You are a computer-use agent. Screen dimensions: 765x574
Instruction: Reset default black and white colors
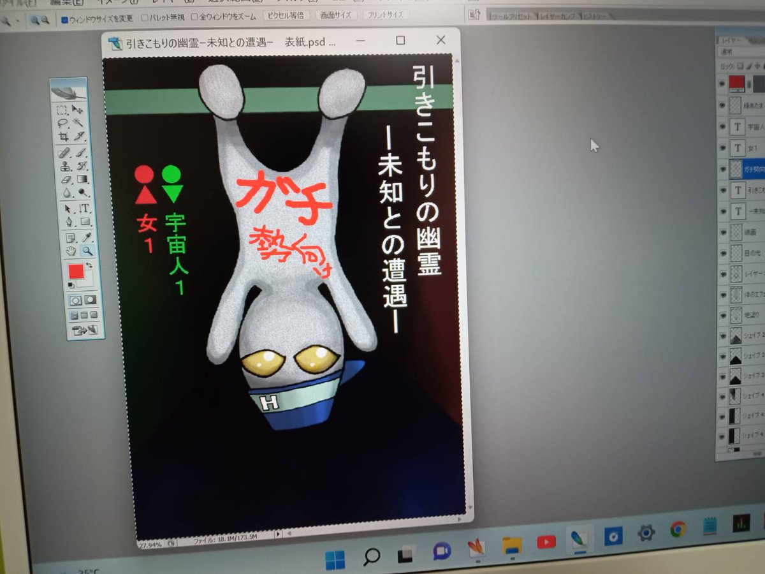(71, 285)
